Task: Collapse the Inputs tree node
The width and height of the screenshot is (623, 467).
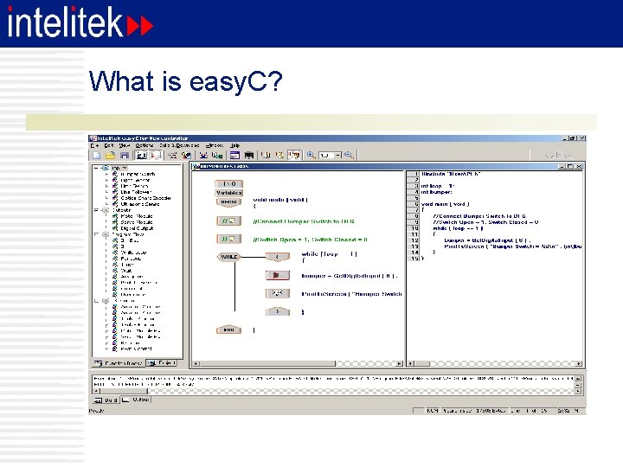Action: pos(96,168)
